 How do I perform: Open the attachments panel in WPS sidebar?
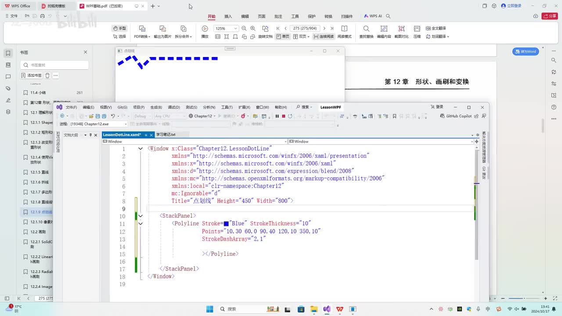pos(8,89)
